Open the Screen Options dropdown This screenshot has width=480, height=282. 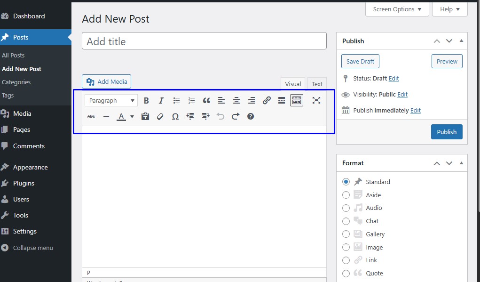(x=397, y=9)
